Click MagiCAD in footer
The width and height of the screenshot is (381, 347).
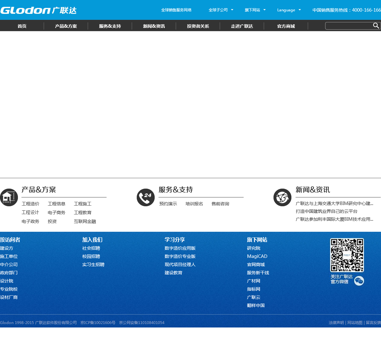click(257, 256)
